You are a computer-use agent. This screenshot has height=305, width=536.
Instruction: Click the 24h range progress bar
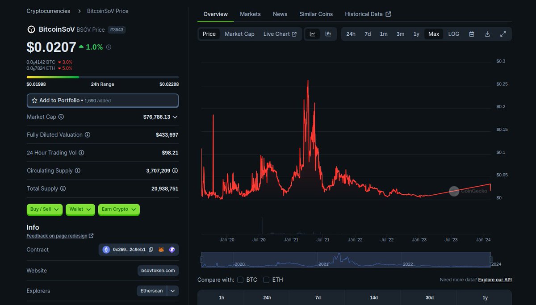tap(103, 77)
